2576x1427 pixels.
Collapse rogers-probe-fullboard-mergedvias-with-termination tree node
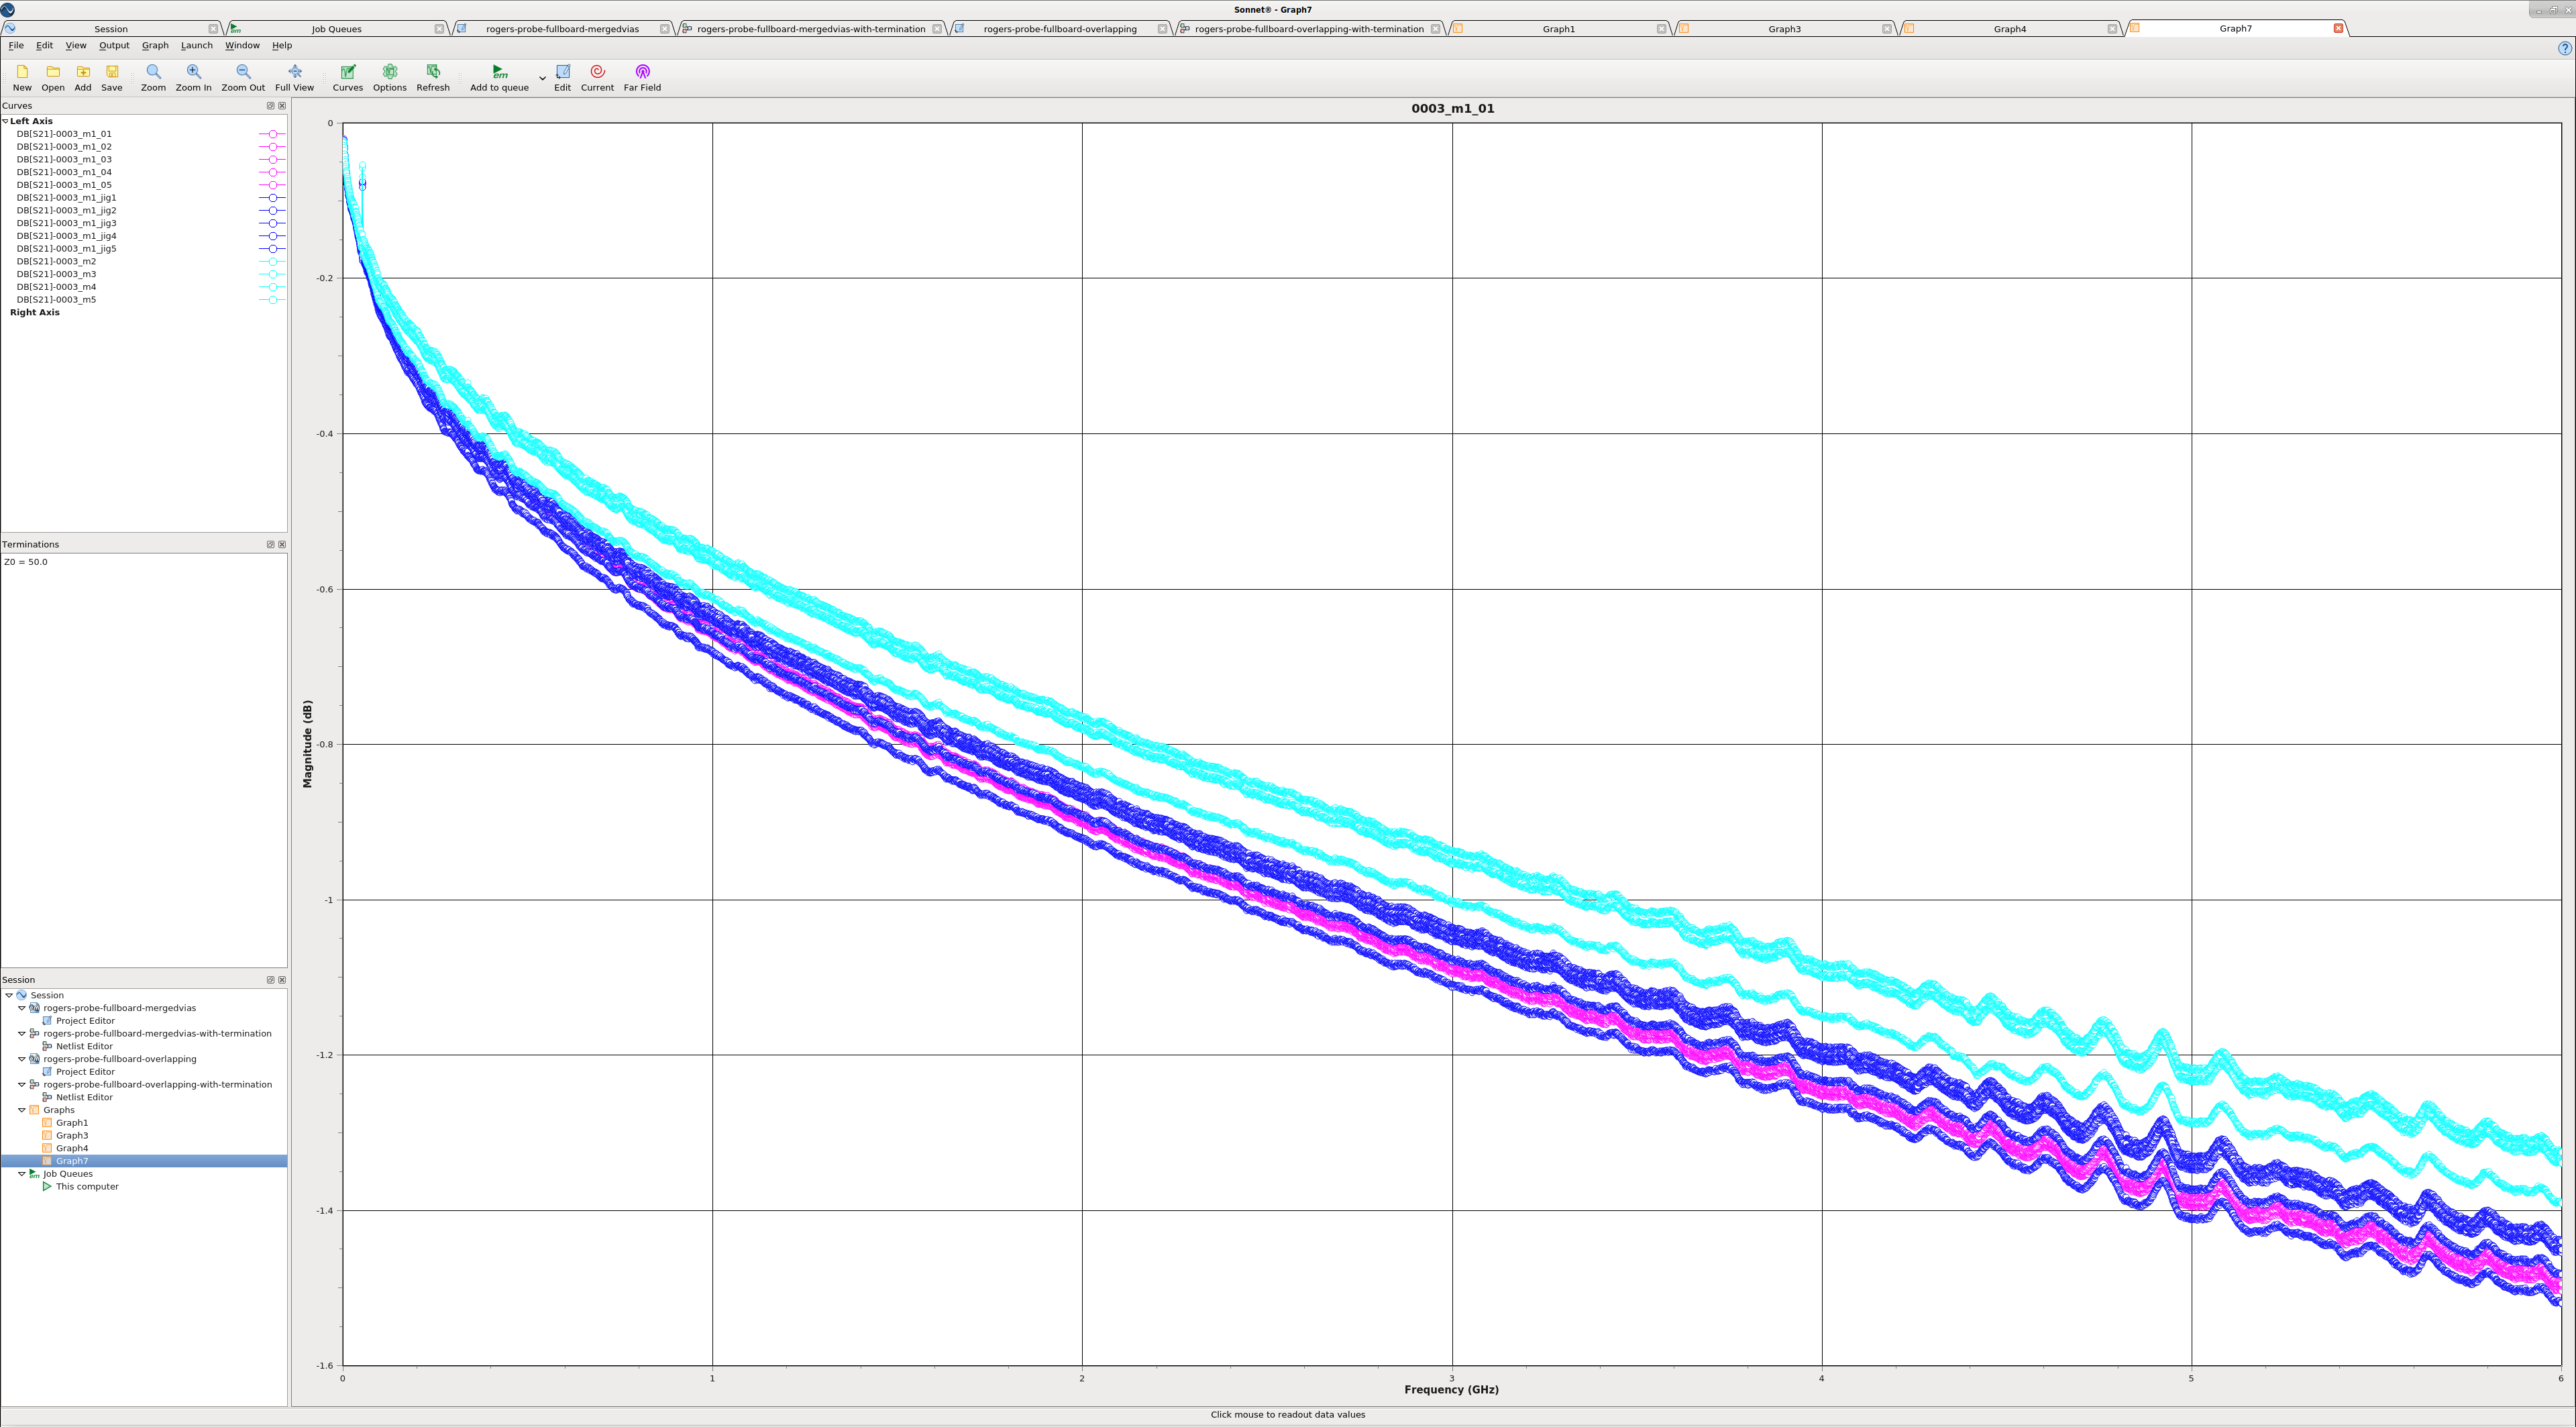22,1034
